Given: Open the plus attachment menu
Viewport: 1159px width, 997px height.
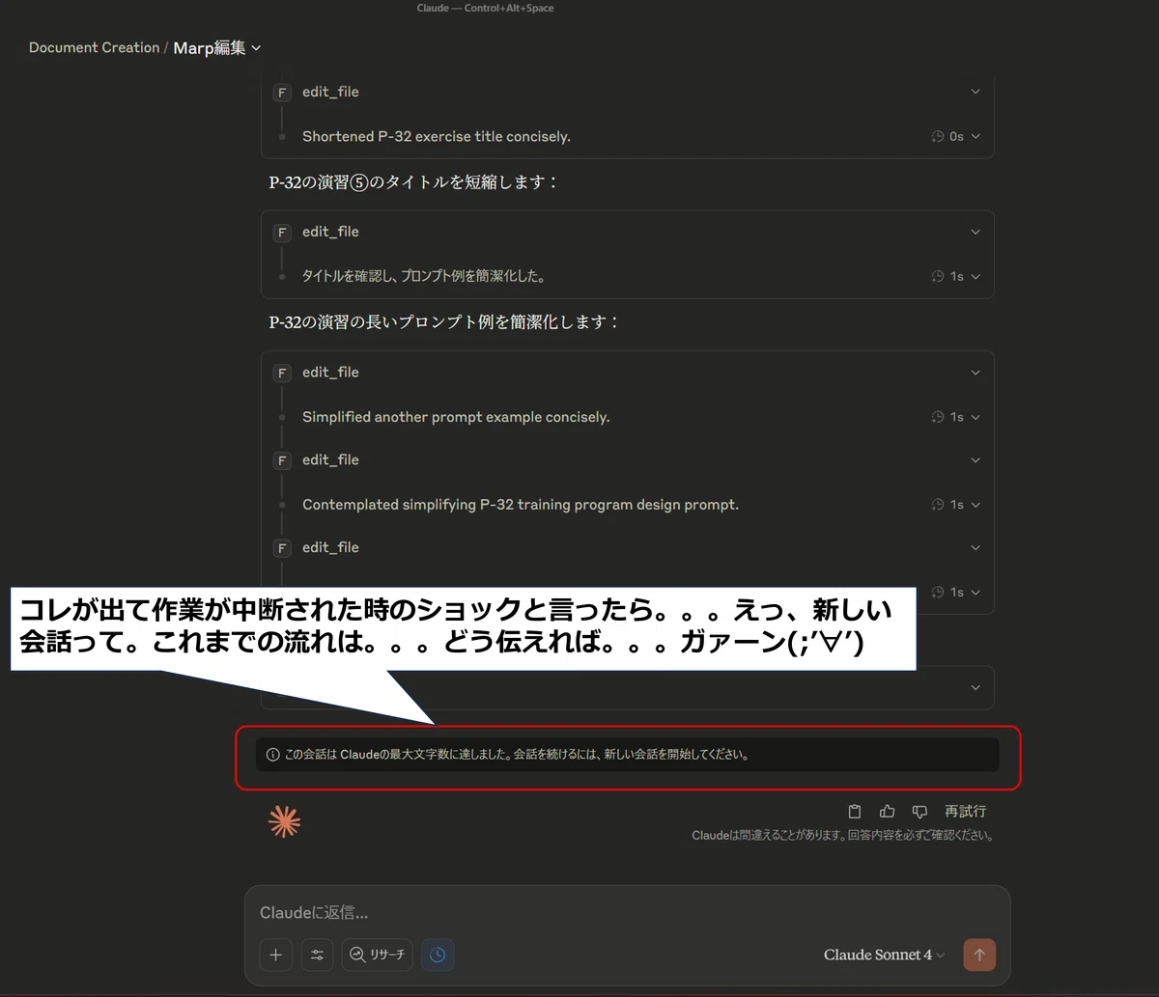Looking at the screenshot, I should click(x=275, y=955).
